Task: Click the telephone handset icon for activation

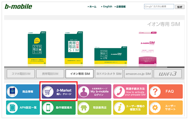Action: pos(120,92)
